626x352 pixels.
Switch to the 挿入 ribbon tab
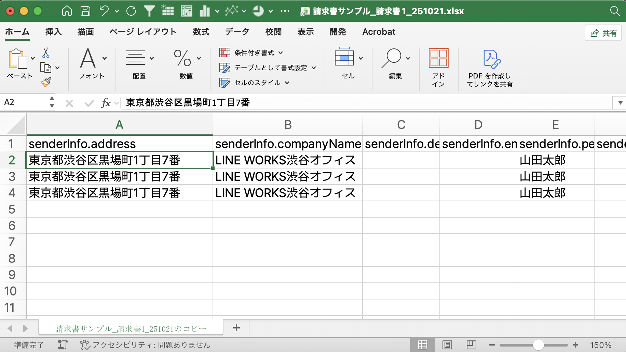[53, 32]
